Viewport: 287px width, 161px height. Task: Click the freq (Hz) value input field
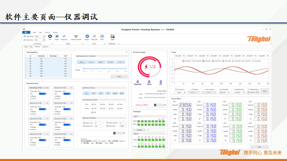pos(123,126)
